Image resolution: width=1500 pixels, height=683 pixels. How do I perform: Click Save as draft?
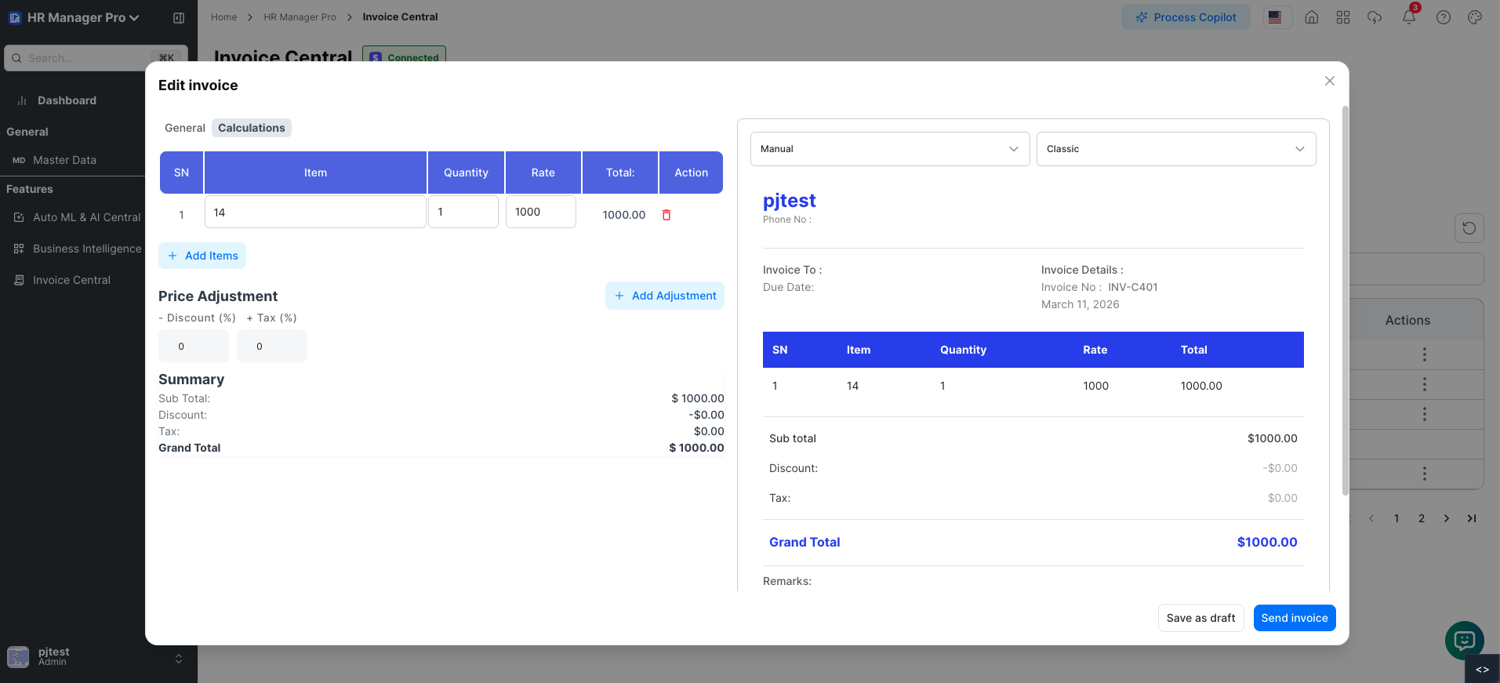[1200, 618]
